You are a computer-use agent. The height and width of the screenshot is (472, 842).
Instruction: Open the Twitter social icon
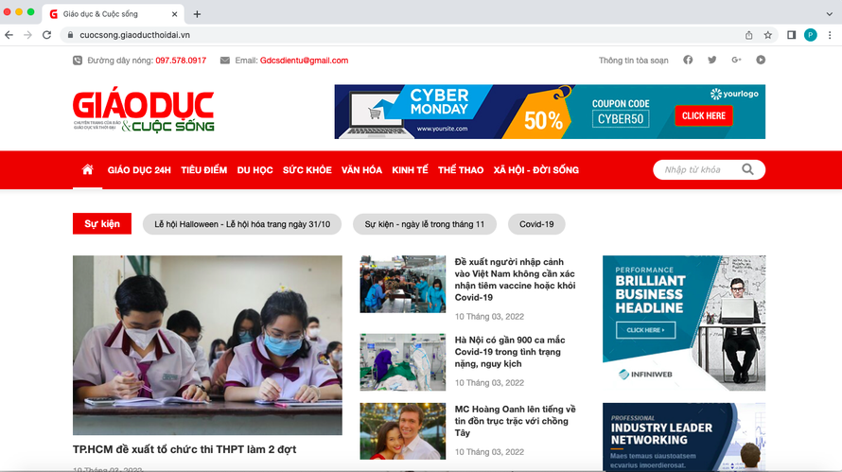[712, 61]
